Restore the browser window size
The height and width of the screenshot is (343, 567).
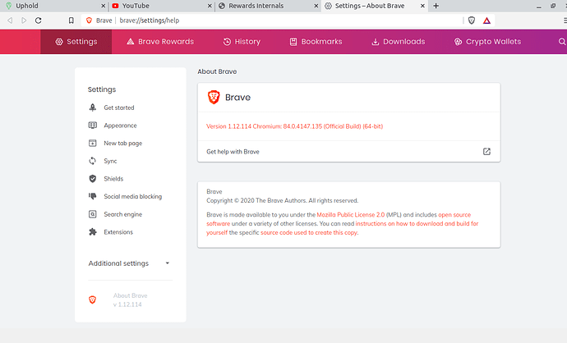(x=553, y=6)
